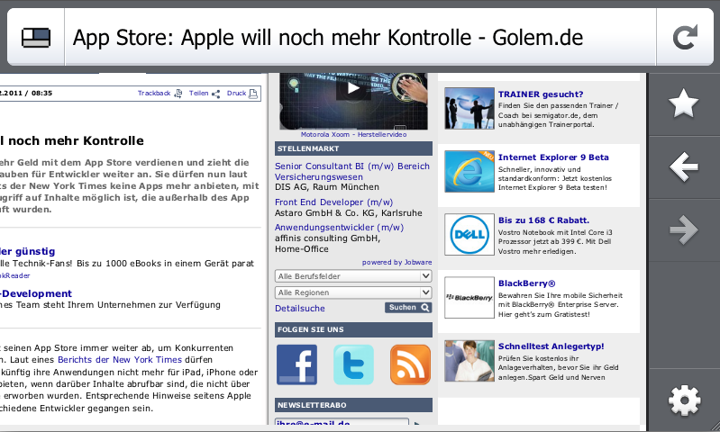Viewport: 720px width, 432px height.
Task: Reload the page with the refresh icon
Action: (685, 38)
